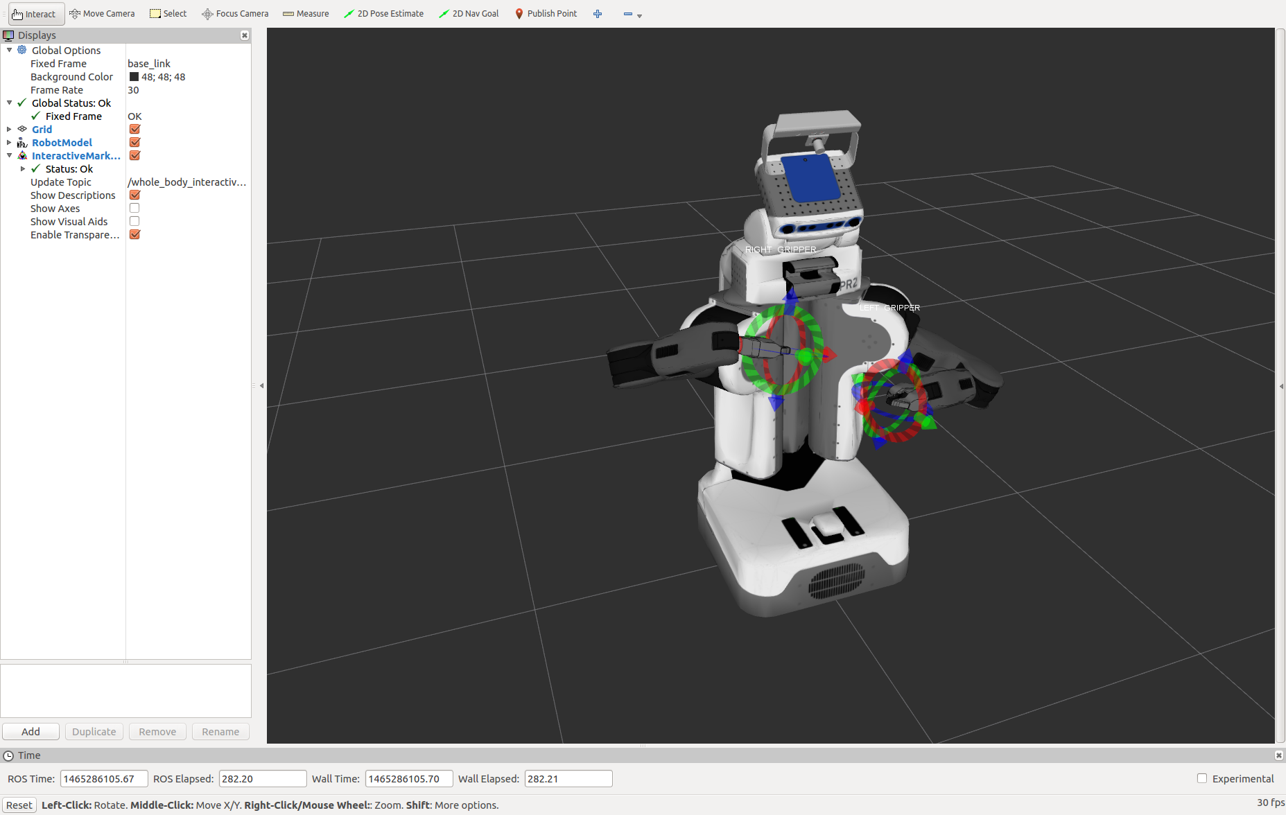
Task: Click the Time panel clock icon
Action: tap(8, 755)
